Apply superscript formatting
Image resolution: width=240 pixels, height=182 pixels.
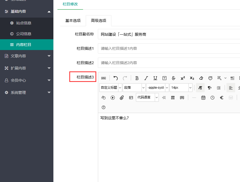tap(183, 78)
